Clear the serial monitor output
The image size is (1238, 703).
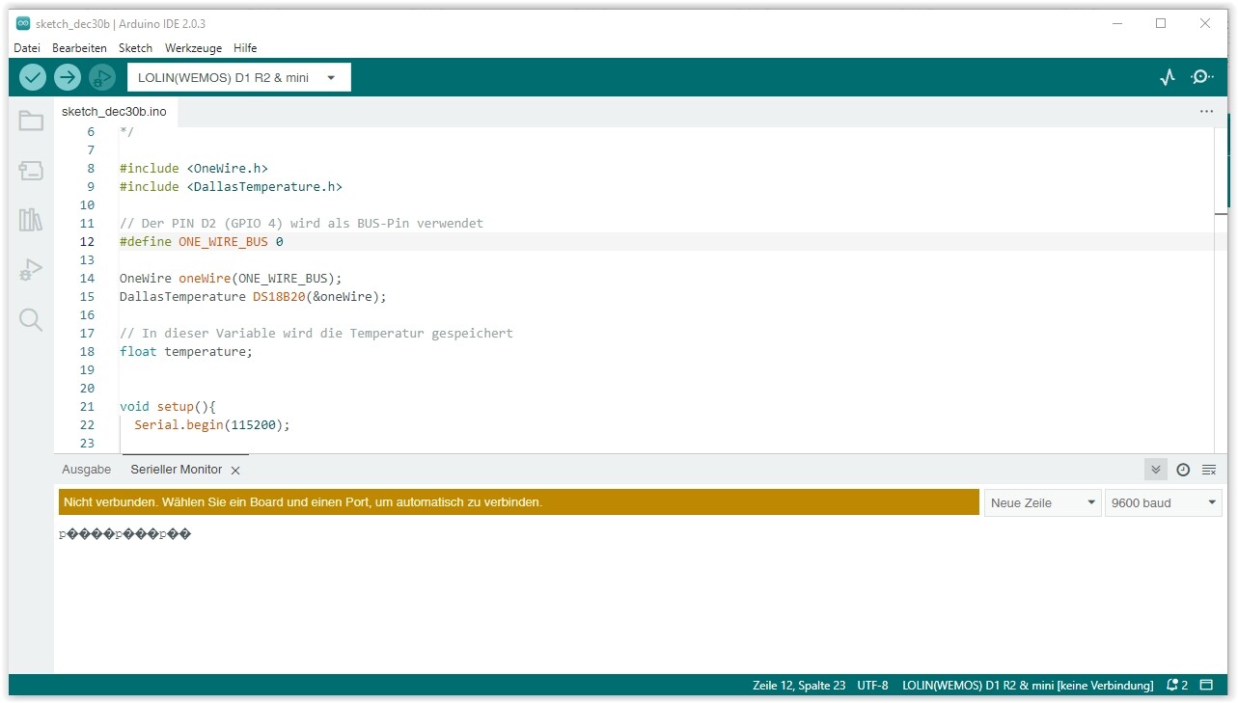(x=1209, y=470)
